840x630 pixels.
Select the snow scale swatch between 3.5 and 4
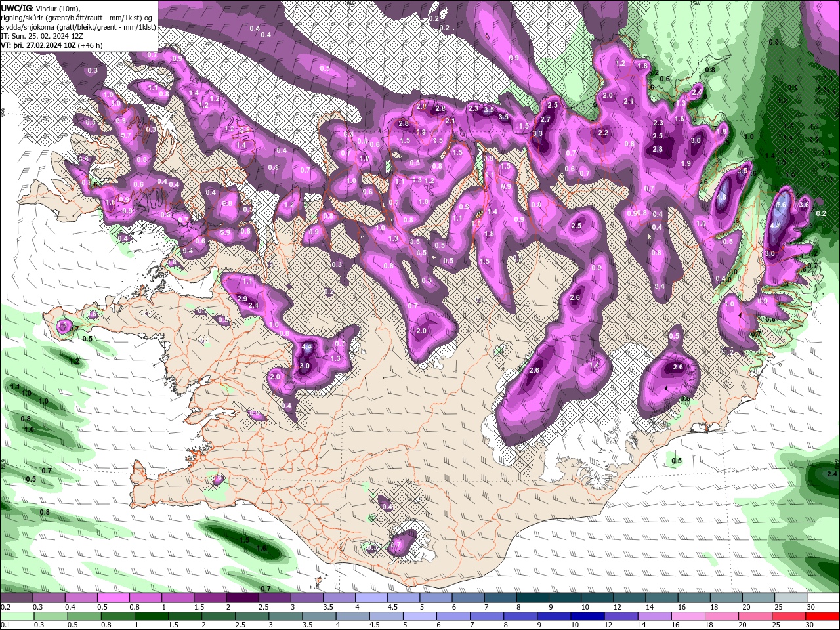tap(339, 598)
